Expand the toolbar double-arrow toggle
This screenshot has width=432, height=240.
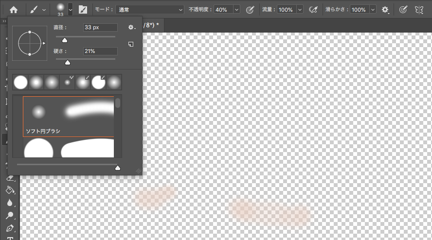click(x=4, y=21)
